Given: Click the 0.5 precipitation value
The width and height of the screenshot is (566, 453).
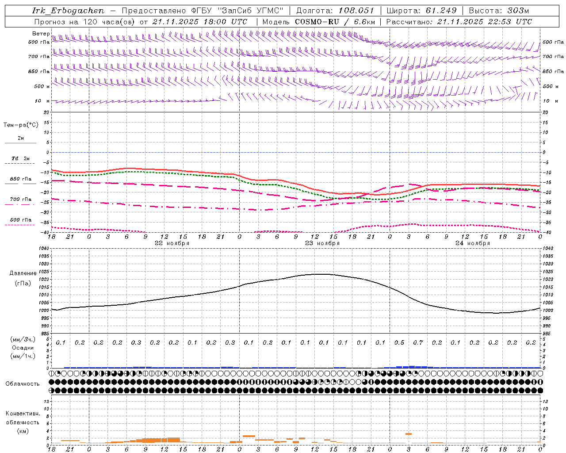Looking at the screenshot, I should tap(399, 342).
